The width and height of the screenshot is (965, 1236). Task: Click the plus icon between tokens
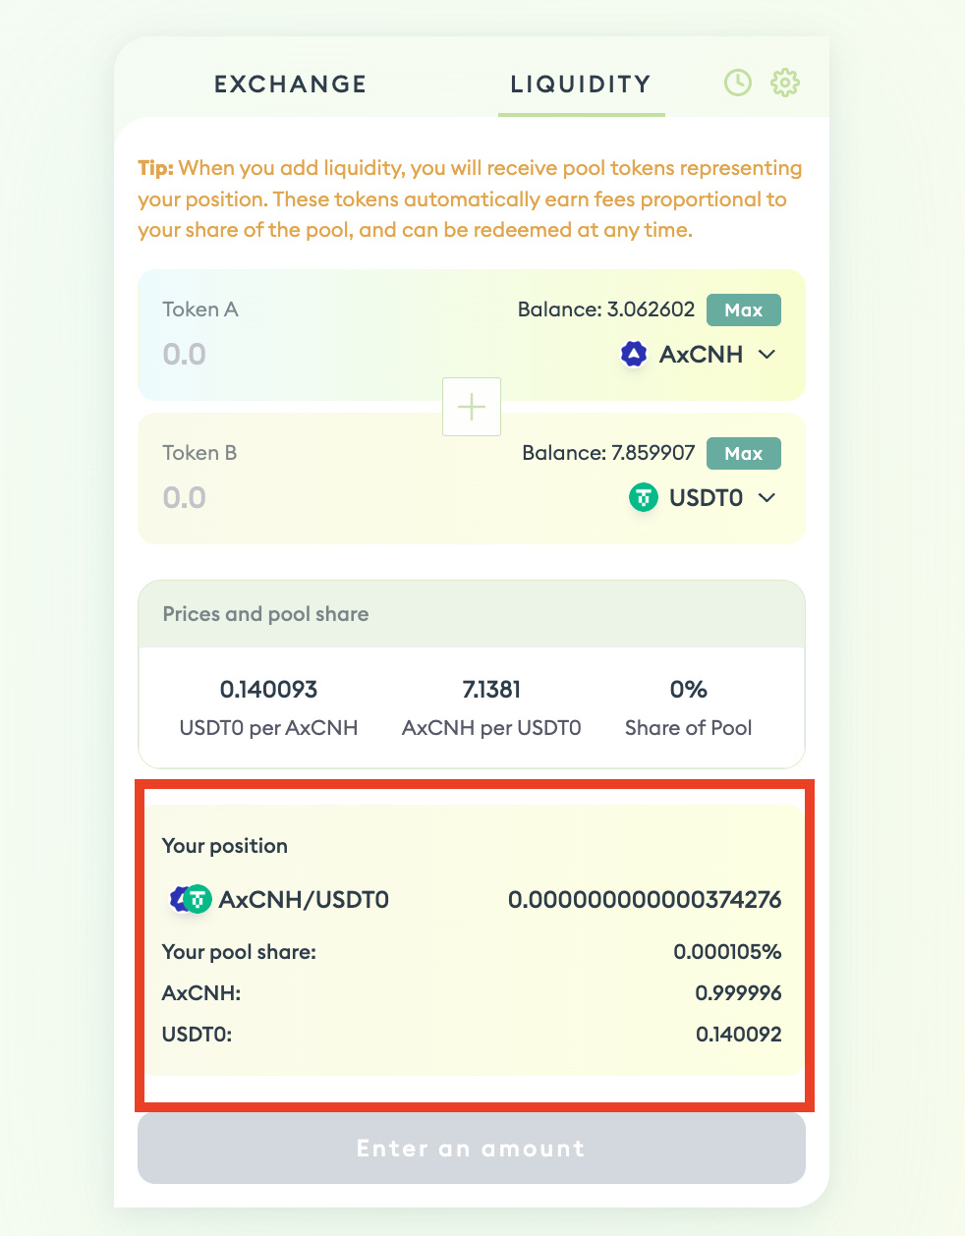coord(472,407)
